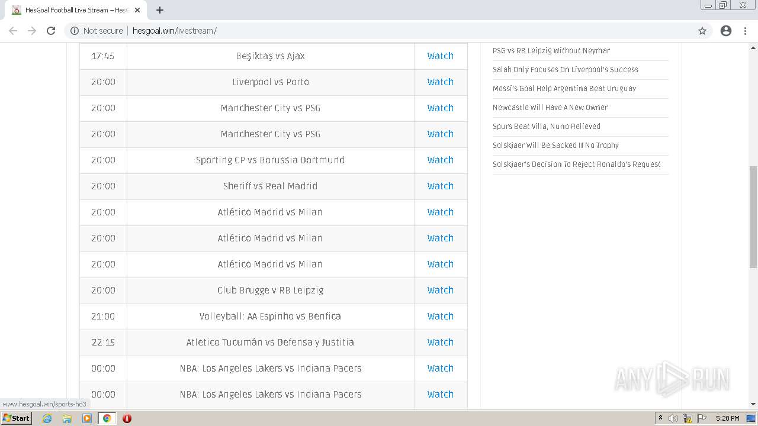Open Salah Only Focuses On Liverpool's Success

click(x=566, y=70)
